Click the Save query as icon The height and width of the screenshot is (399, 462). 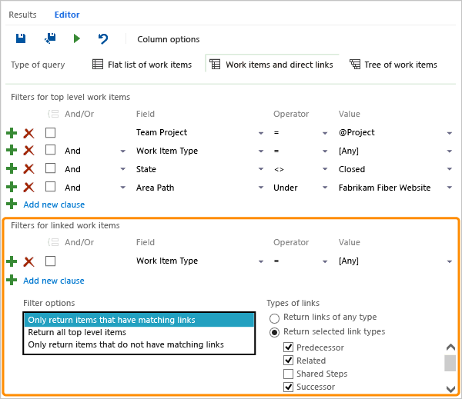tap(50, 38)
